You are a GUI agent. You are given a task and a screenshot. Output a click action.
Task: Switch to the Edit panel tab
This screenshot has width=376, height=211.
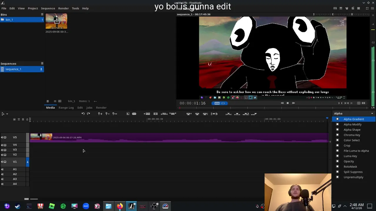click(x=80, y=108)
